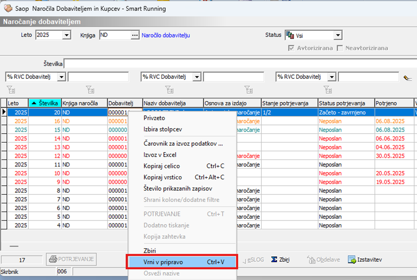This screenshot has height=280, width=417.
Task: Open the rightmost % RVC Dobavitelj dropdown
Action: 332,77
